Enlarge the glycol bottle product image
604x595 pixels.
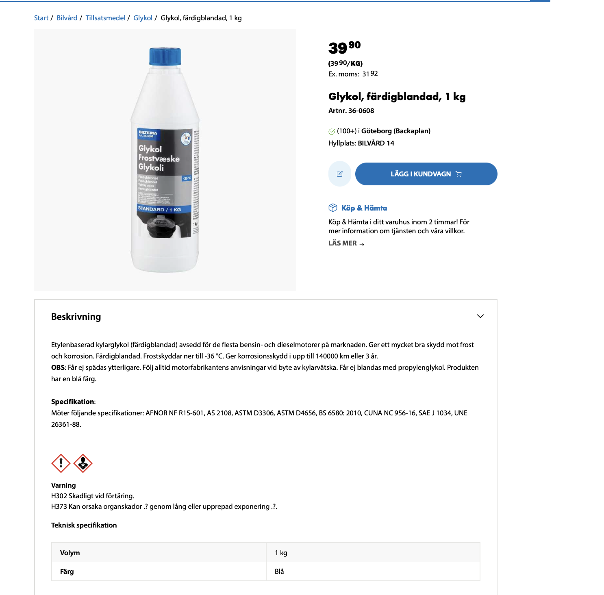point(165,160)
